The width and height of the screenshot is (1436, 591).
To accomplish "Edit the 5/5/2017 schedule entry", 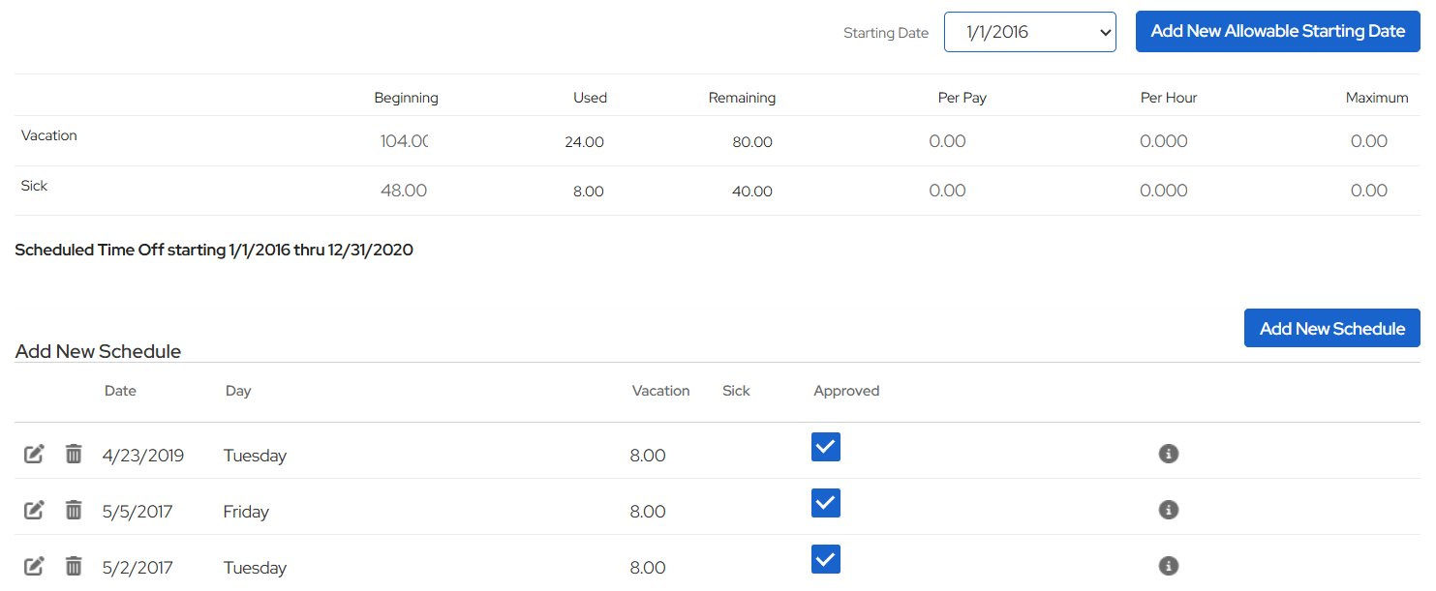I will pyautogui.click(x=34, y=510).
